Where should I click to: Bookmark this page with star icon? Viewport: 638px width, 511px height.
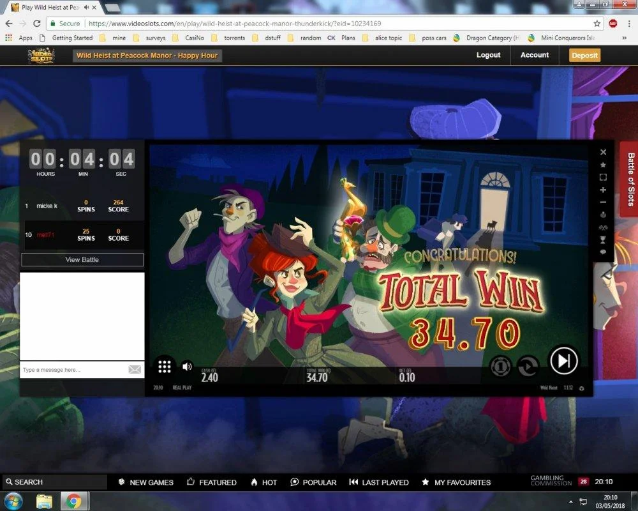597,23
